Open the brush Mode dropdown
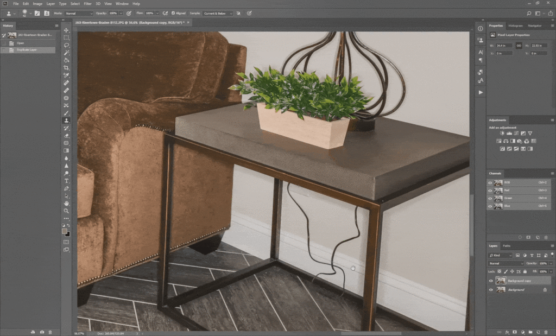 [x=79, y=13]
